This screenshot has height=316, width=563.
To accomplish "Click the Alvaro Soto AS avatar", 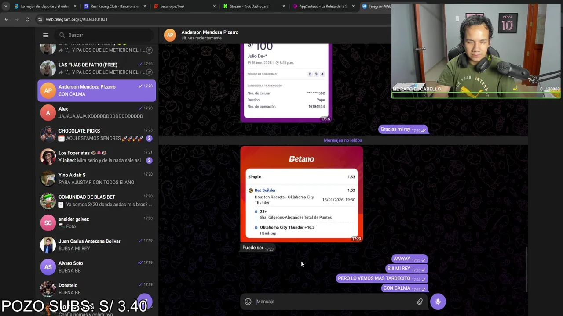I will coord(48,267).
